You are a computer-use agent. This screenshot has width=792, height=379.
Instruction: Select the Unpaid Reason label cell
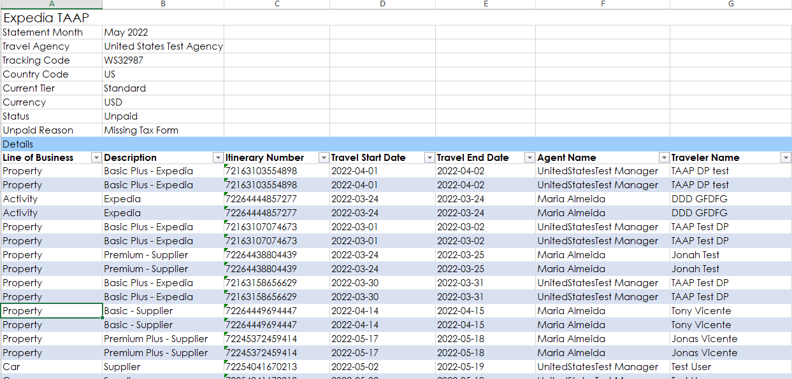pyautogui.click(x=52, y=130)
